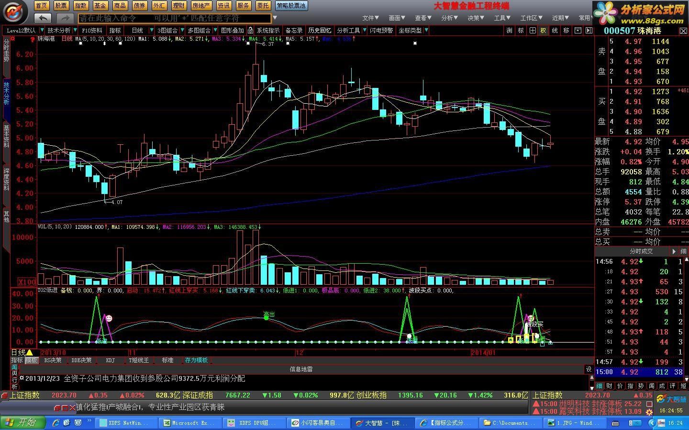Image resolution: width=689 pixels, height=430 pixels.
Task: Click the 策略股票池 button
Action: pyautogui.click(x=291, y=6)
